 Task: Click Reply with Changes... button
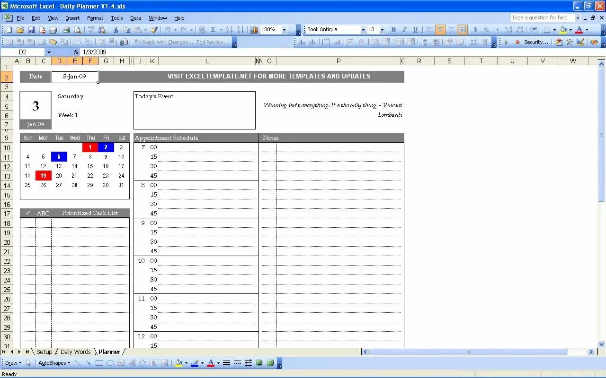164,42
